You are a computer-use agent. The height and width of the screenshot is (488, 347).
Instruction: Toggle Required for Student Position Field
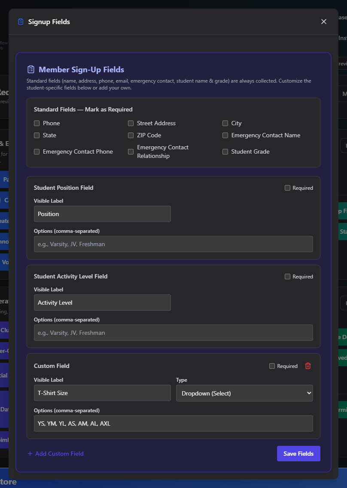pyautogui.click(x=287, y=188)
